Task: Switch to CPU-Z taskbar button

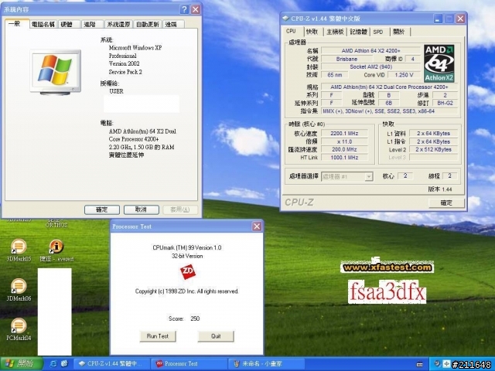Action: (x=111, y=364)
